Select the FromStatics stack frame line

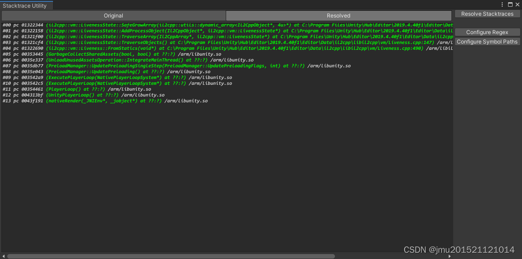[180, 48]
